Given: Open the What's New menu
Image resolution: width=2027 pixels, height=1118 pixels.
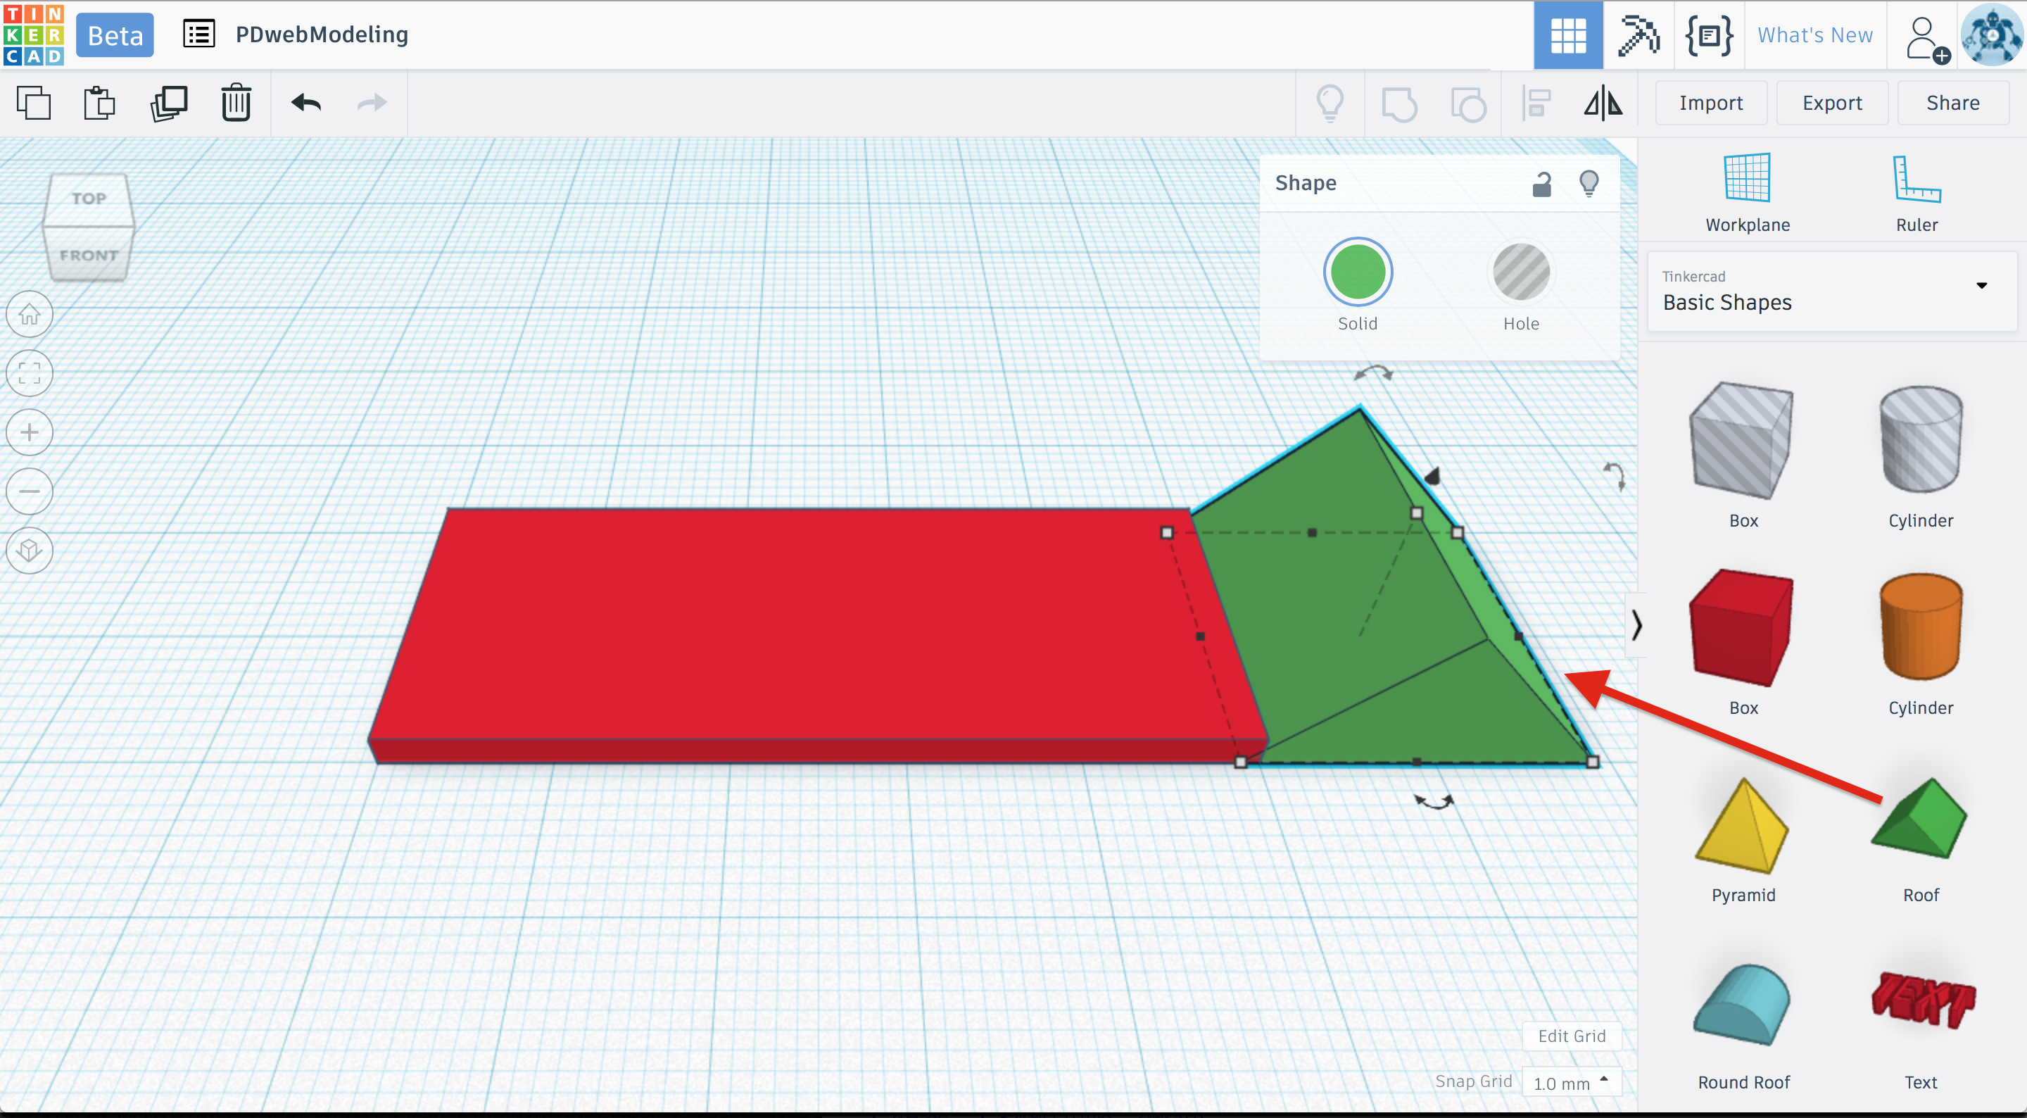Looking at the screenshot, I should (x=1814, y=35).
